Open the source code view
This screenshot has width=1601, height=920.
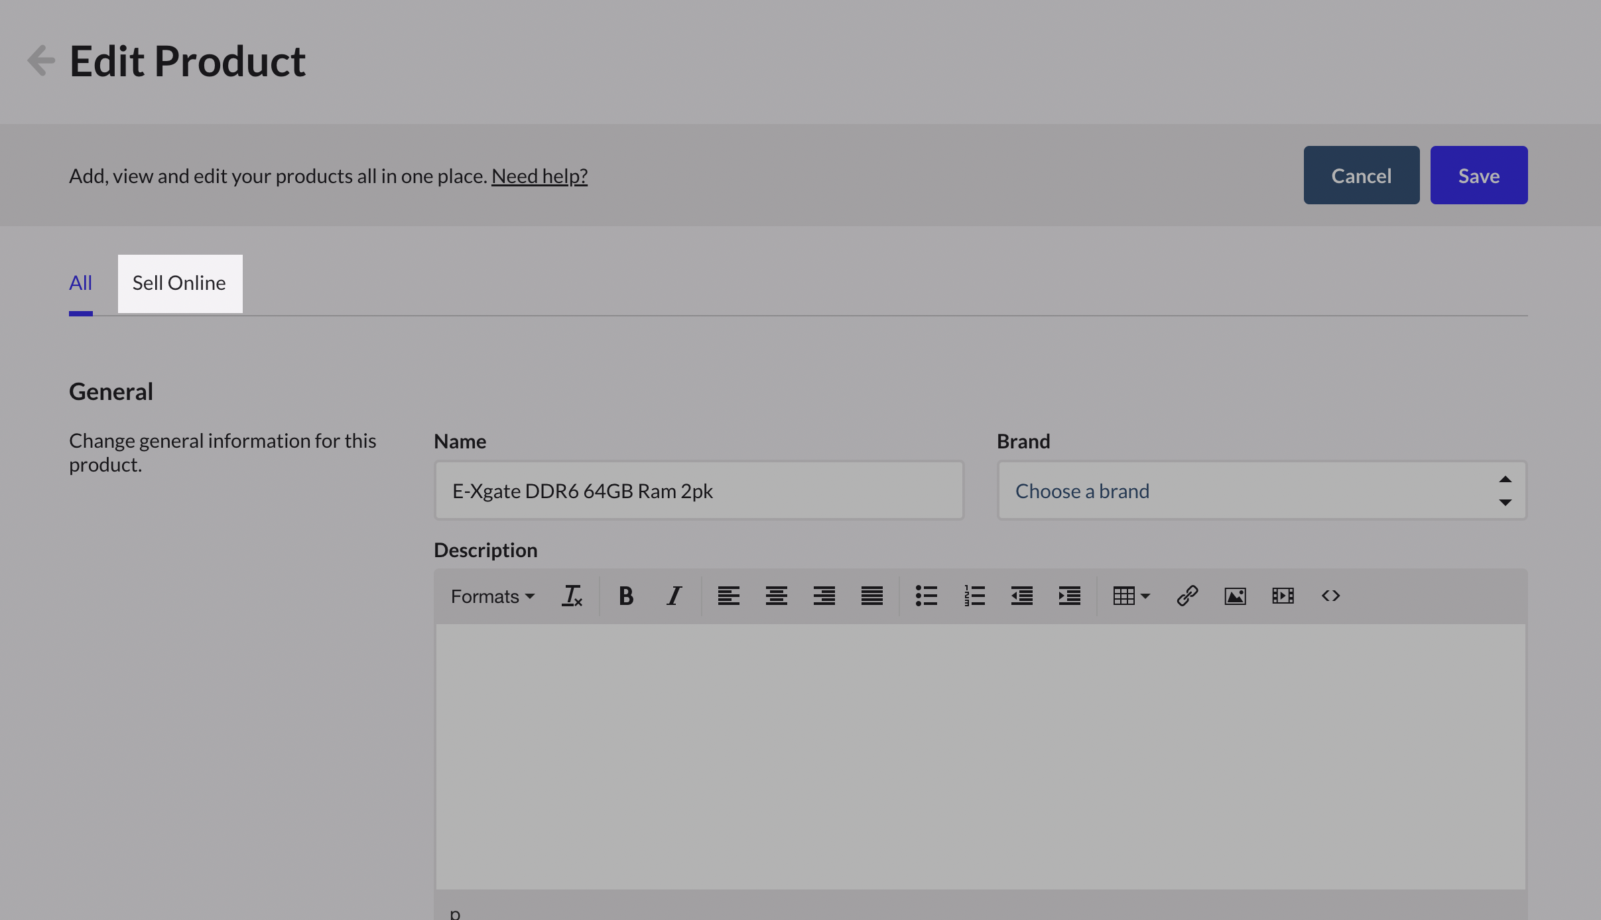(1330, 596)
